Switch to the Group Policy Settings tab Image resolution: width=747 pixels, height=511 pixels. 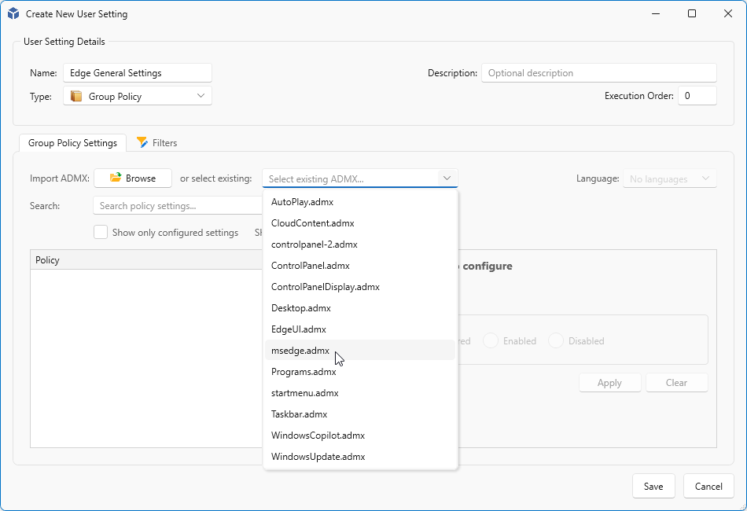[72, 143]
